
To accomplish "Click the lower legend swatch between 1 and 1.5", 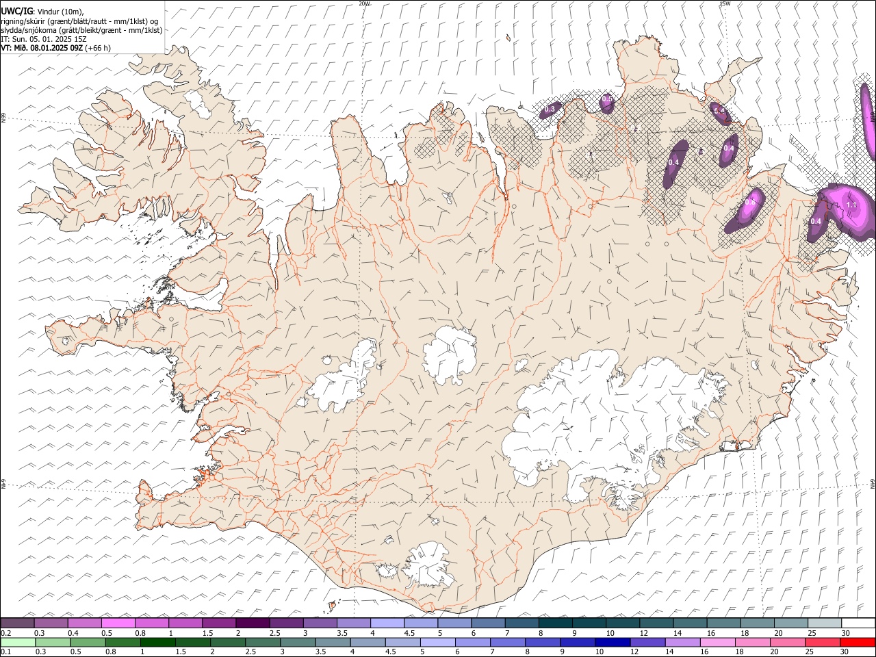I will pyautogui.click(x=157, y=642).
